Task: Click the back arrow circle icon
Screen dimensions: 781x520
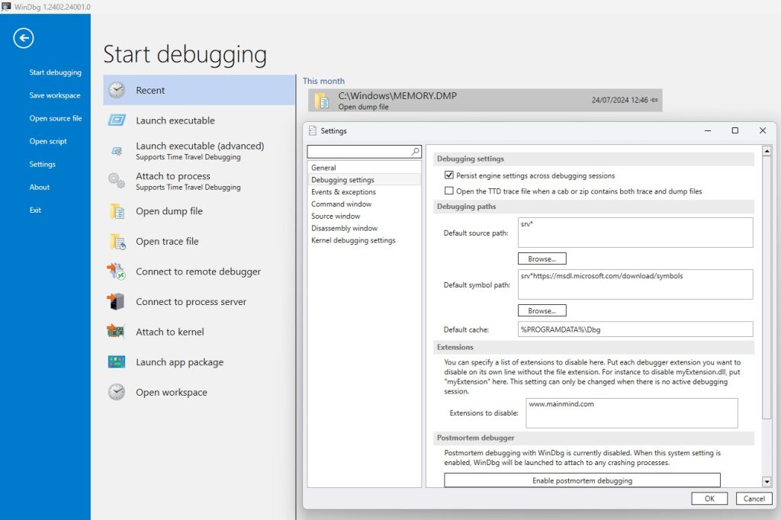Action: point(24,38)
